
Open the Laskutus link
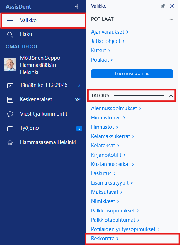click(103, 173)
